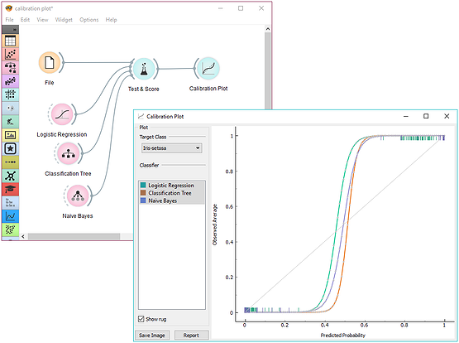This screenshot has width=459, height=343.
Task: Open the Test & Score widget node
Action: tap(143, 69)
